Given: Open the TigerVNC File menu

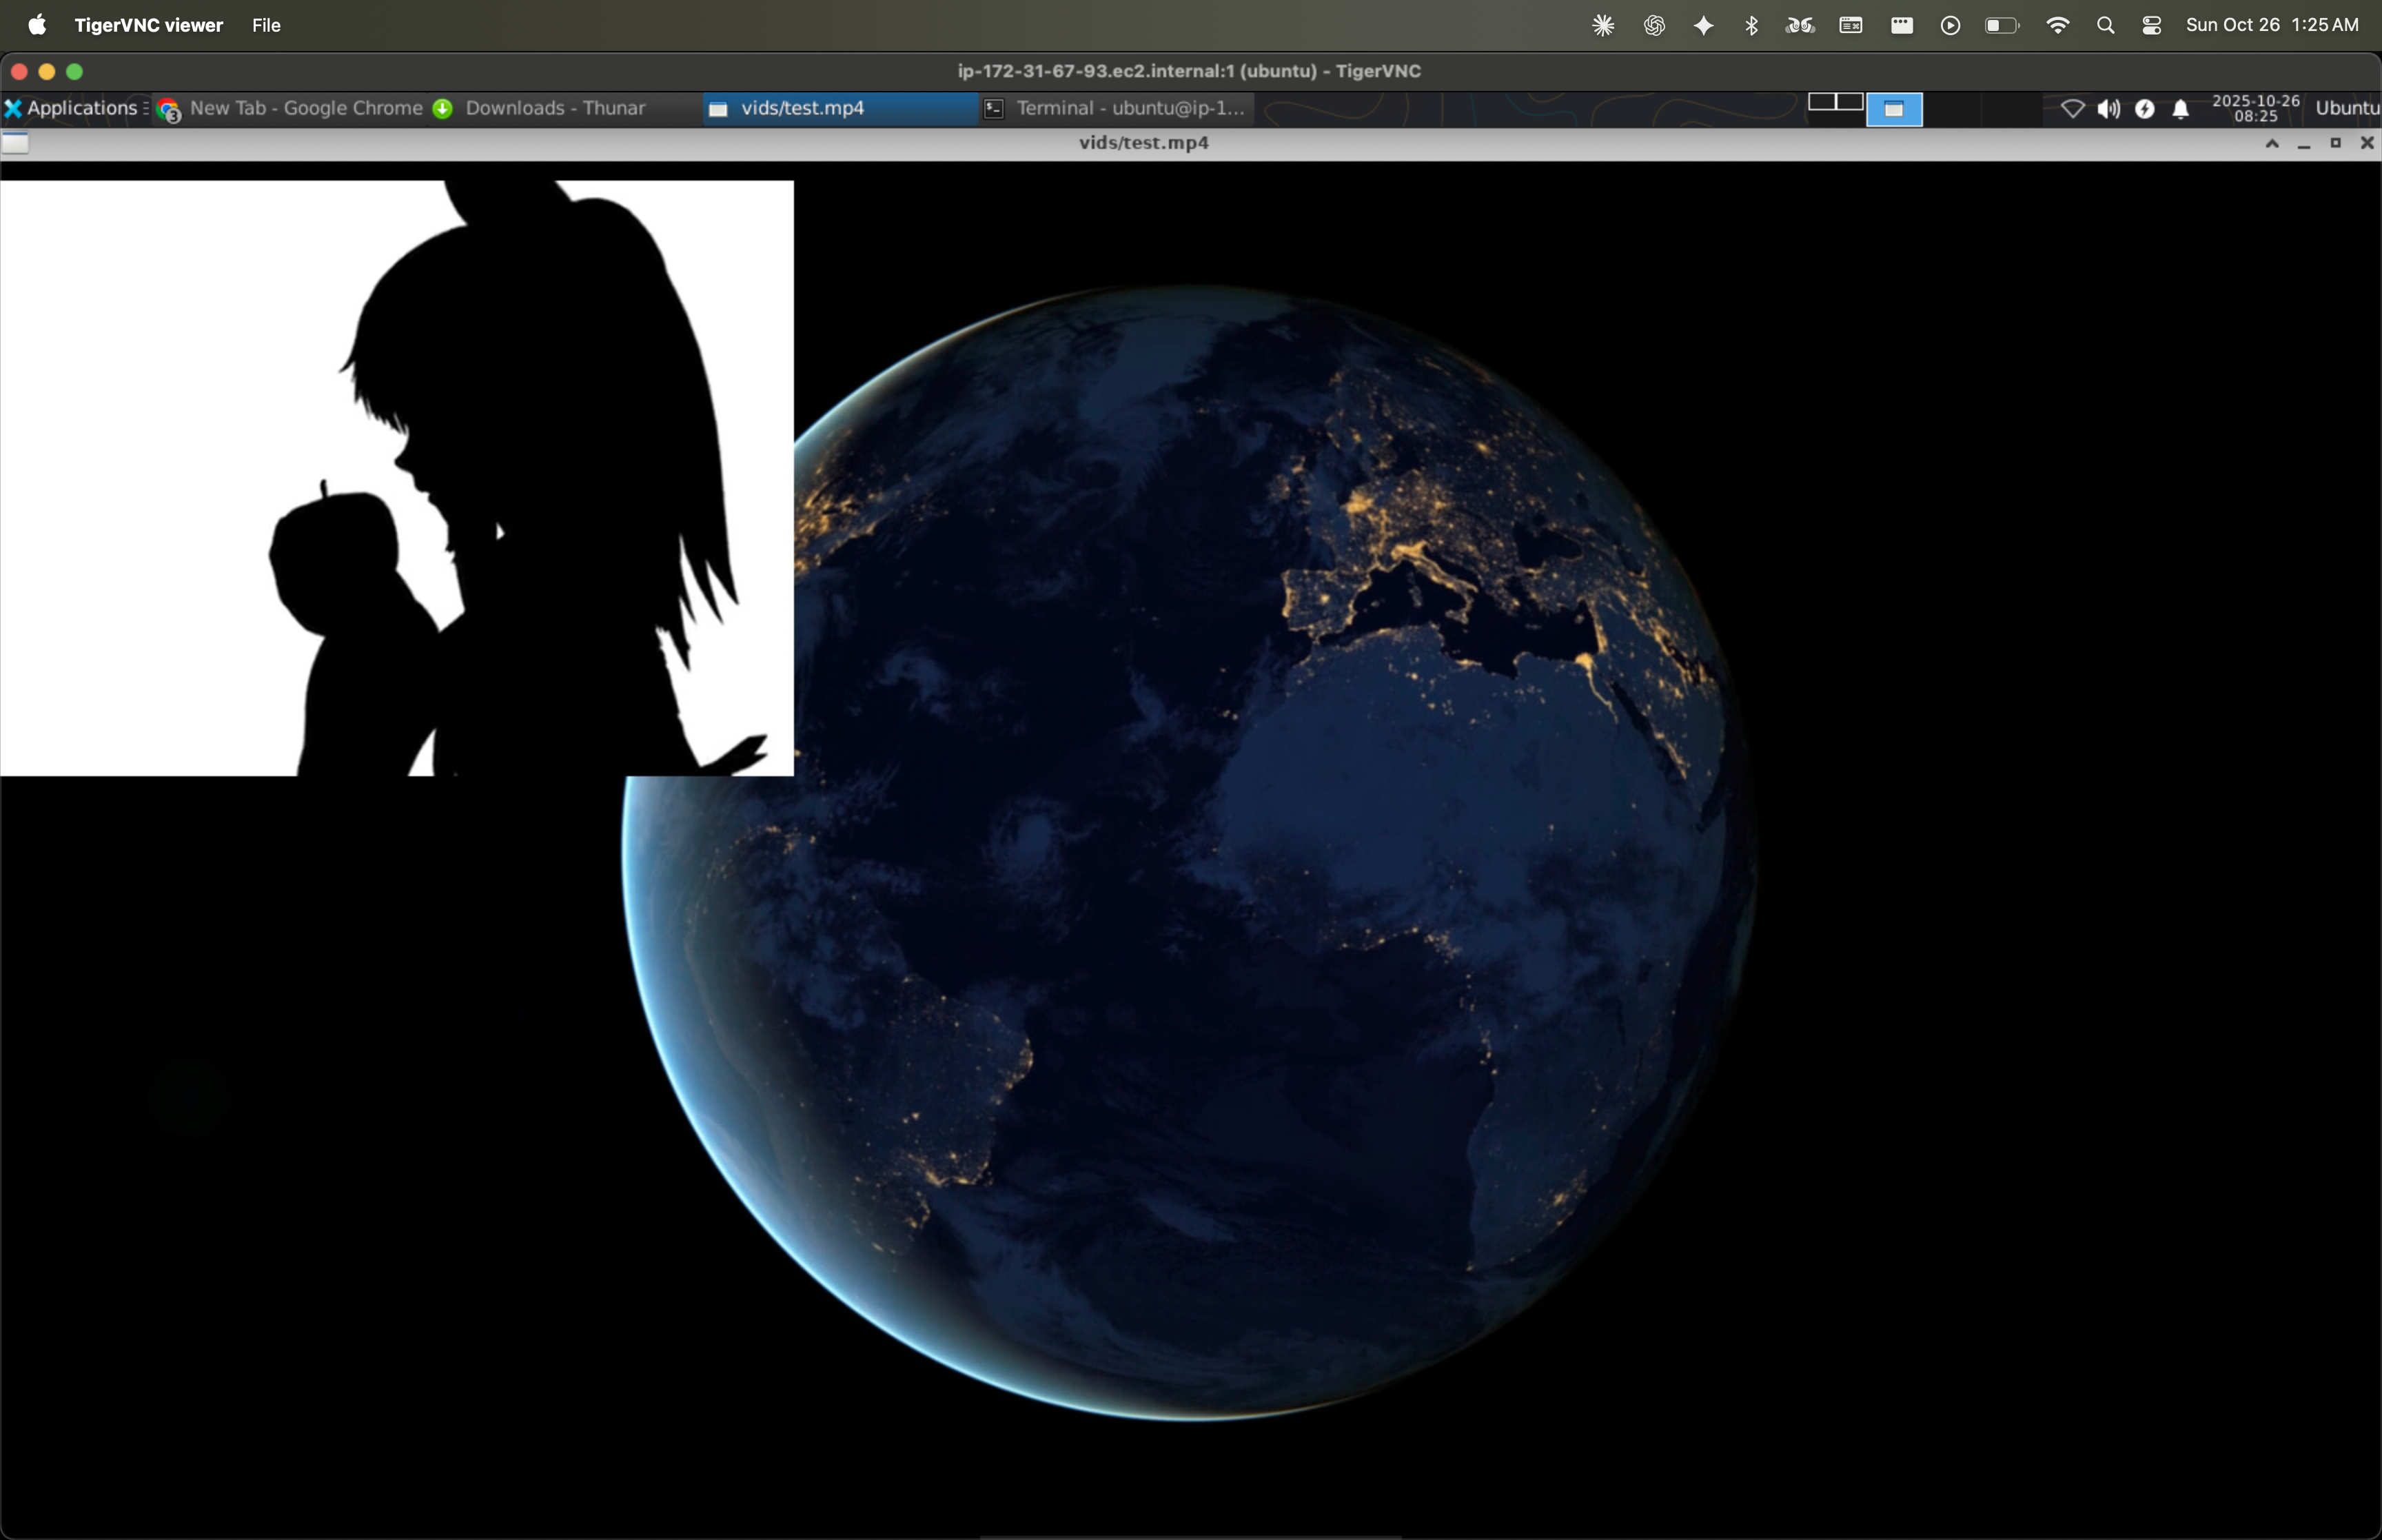Looking at the screenshot, I should (x=266, y=25).
